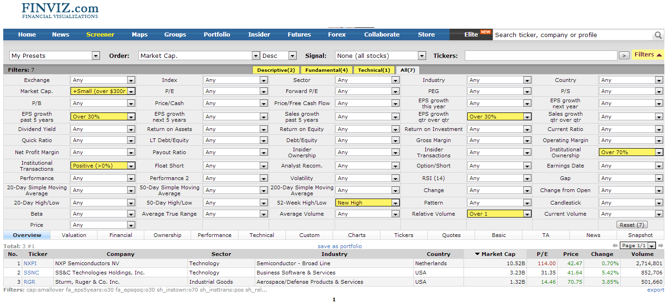
Task: Sort results by Company column header
Action: [x=121, y=254]
